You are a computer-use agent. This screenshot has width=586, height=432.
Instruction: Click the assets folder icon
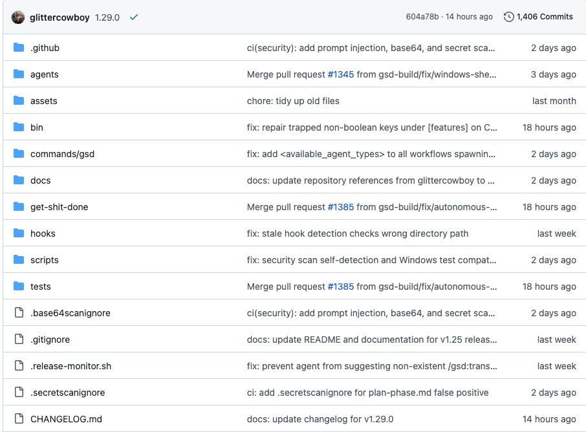pyautogui.click(x=19, y=100)
